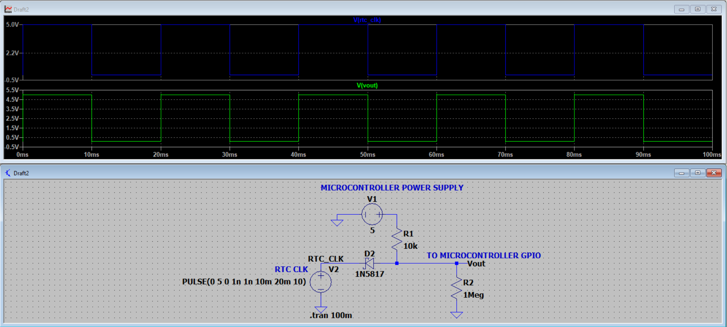Click the 1N5817 diode model label

tap(369, 274)
